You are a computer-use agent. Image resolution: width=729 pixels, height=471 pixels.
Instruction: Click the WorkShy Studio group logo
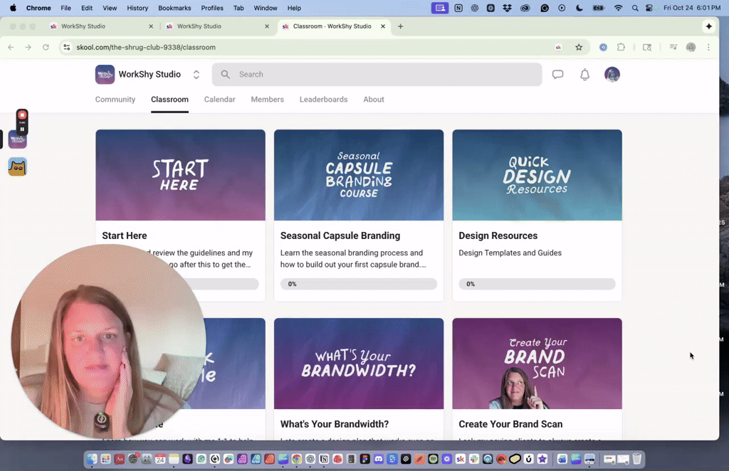pos(105,74)
